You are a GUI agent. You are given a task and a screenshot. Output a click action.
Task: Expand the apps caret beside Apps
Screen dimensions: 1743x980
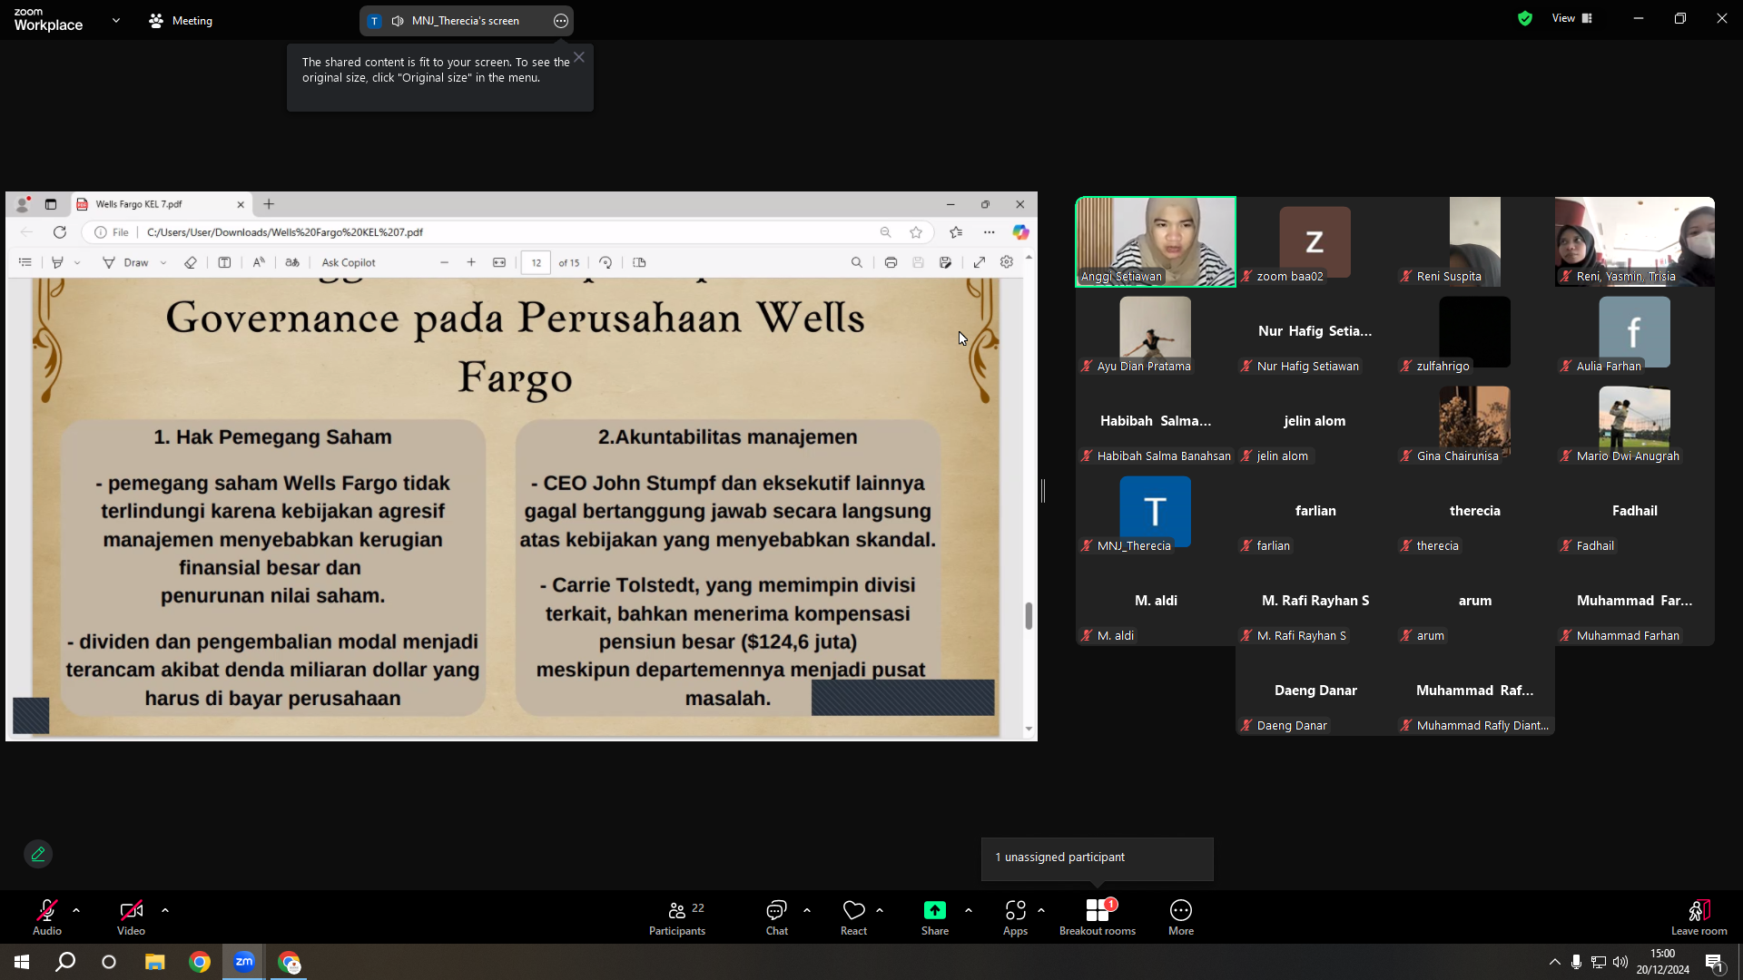[1041, 909]
